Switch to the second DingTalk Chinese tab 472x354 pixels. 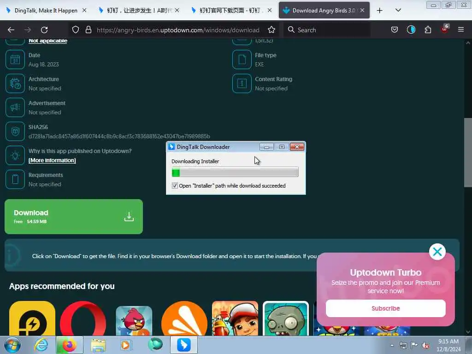(139, 11)
